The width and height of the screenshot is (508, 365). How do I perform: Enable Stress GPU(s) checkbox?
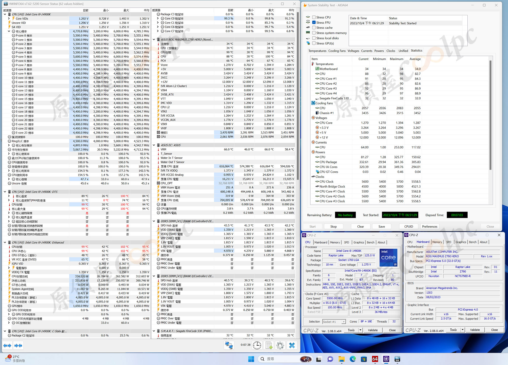coord(314,43)
